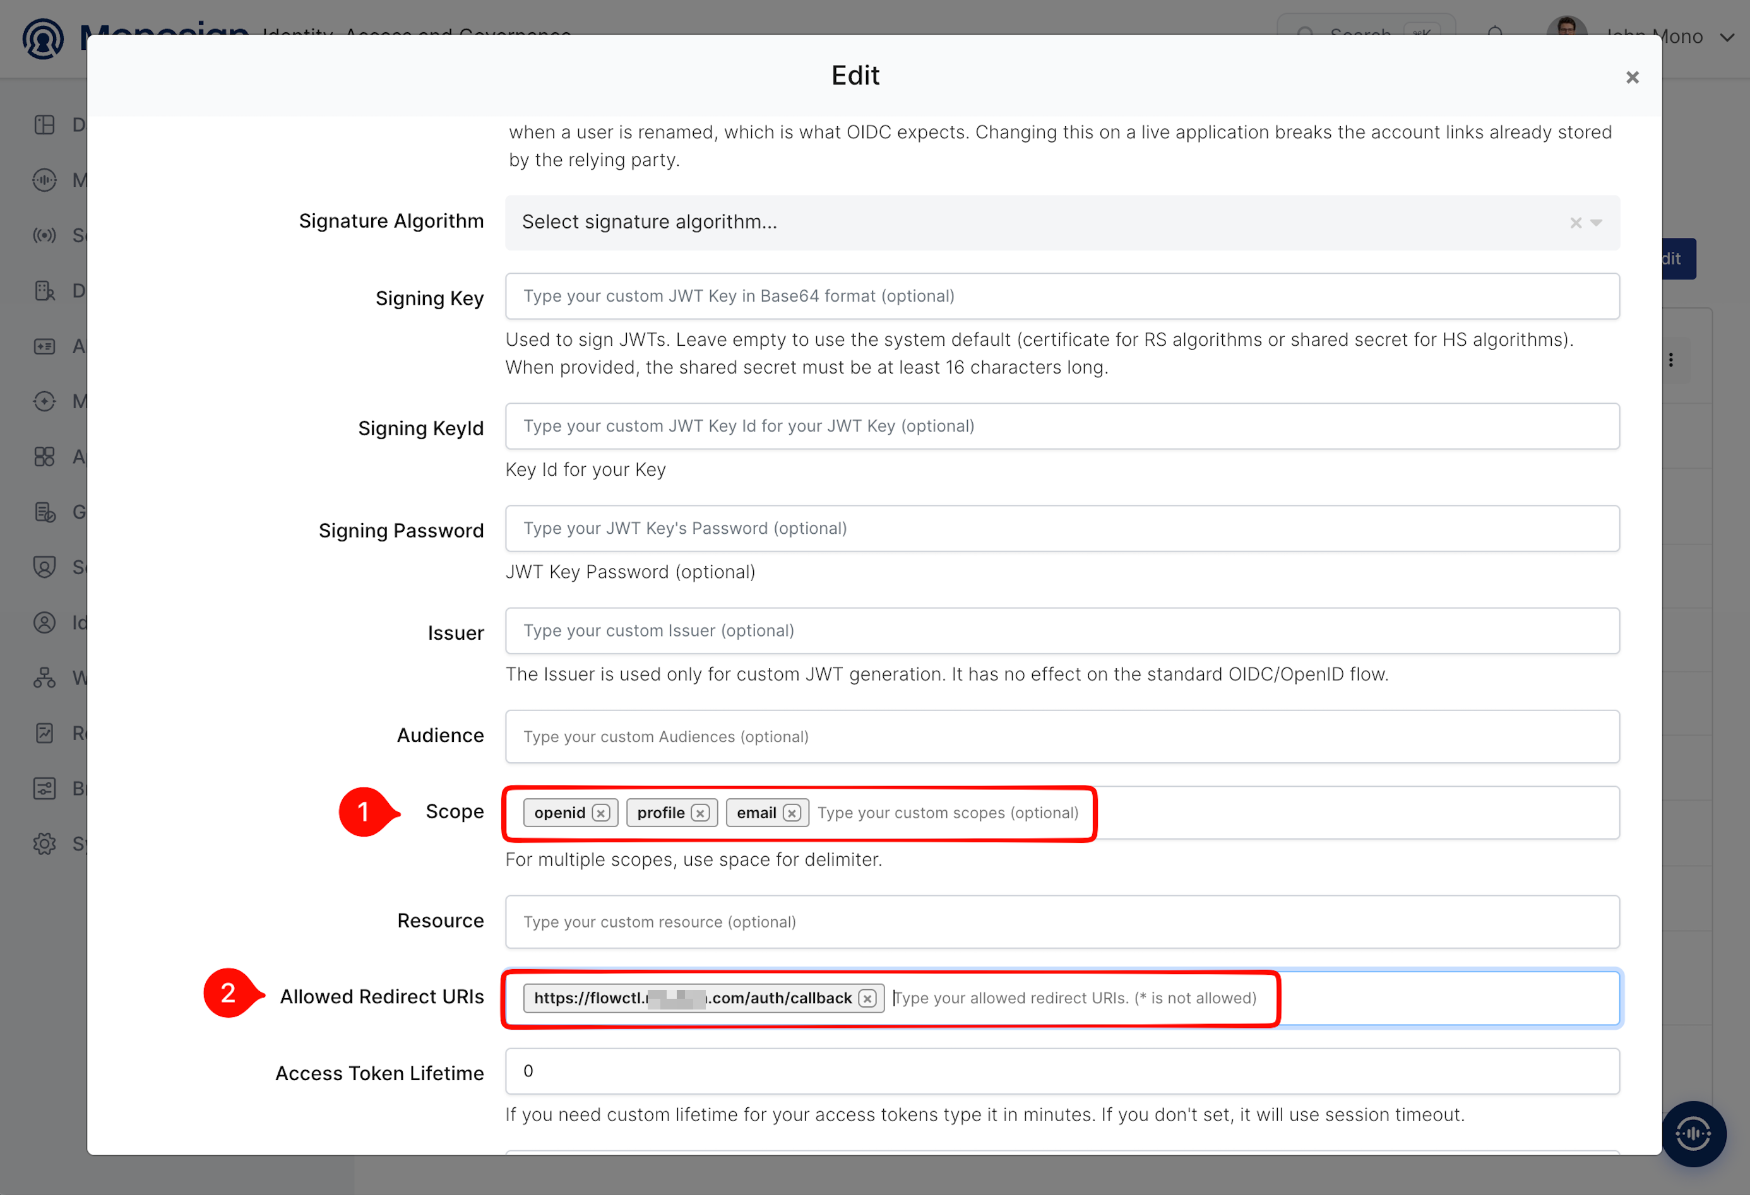Screen dimensions: 1750x1195
Task: Open the three-dot more options menu
Action: [1670, 360]
